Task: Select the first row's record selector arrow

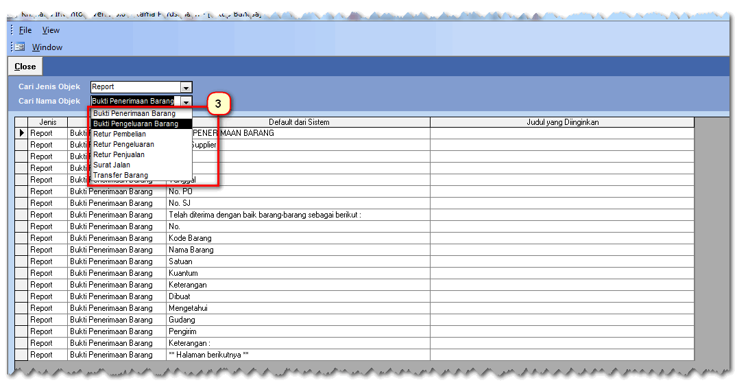Action: [22, 133]
